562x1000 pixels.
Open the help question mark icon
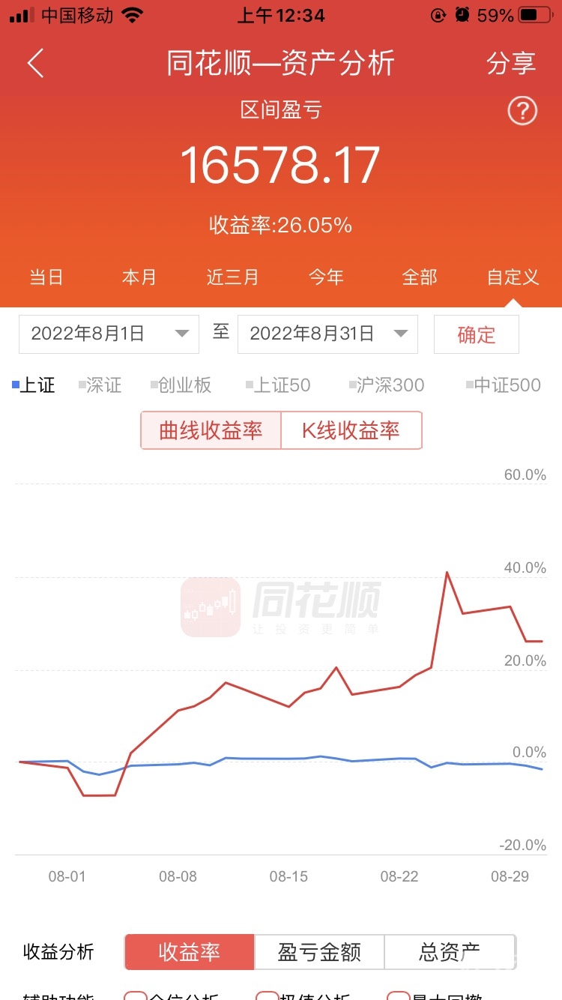point(522,112)
